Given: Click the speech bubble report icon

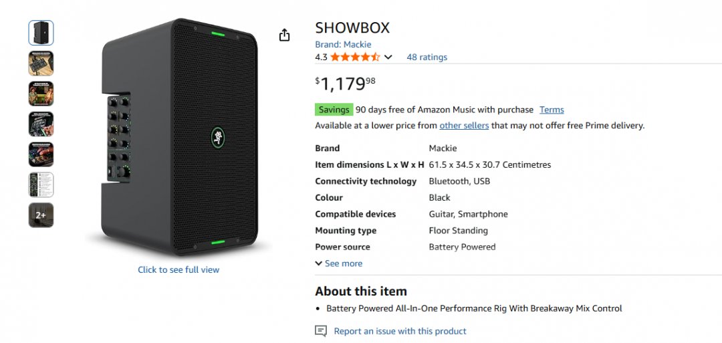Looking at the screenshot, I should point(321,331).
